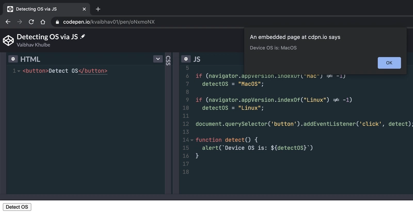This screenshot has width=413, height=217.
Task: Click the alert template string code line
Action: pyautogui.click(x=257, y=148)
